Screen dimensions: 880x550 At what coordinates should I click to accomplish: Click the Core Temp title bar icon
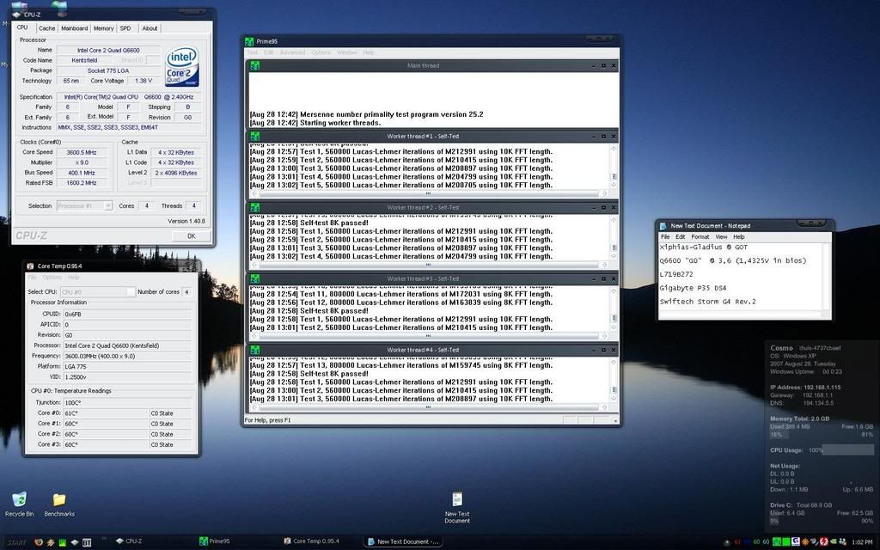pos(30,266)
